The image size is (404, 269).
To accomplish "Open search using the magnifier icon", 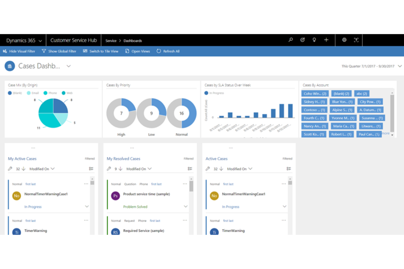I will click(290, 40).
